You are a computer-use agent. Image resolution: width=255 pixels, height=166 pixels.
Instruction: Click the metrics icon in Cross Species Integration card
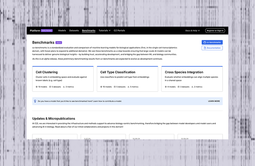click(193, 87)
